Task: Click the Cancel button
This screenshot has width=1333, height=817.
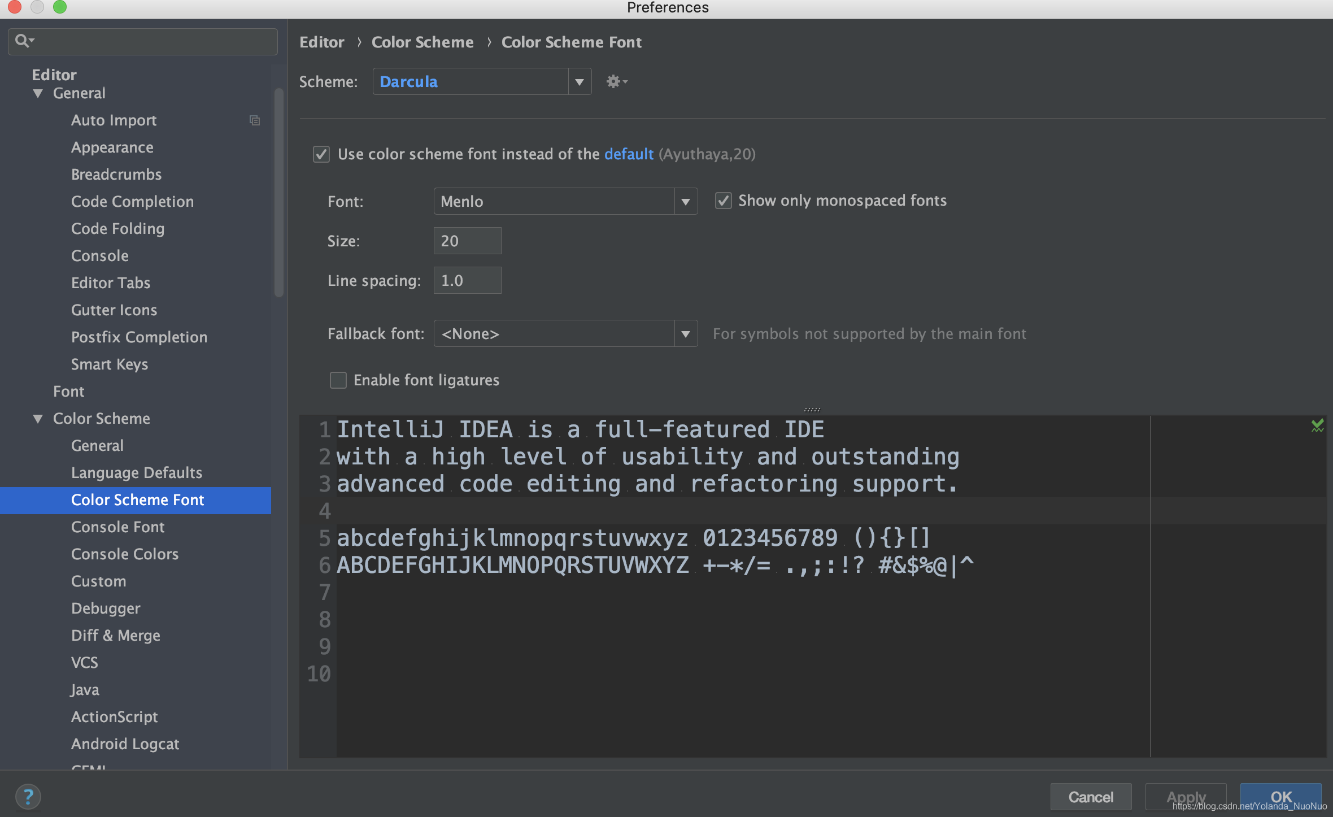Action: pos(1091,797)
